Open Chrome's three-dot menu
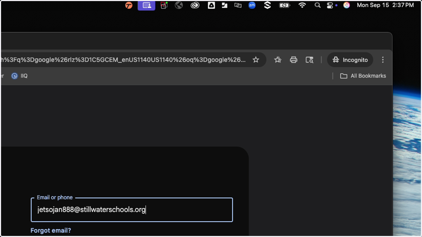422x237 pixels. (383, 60)
